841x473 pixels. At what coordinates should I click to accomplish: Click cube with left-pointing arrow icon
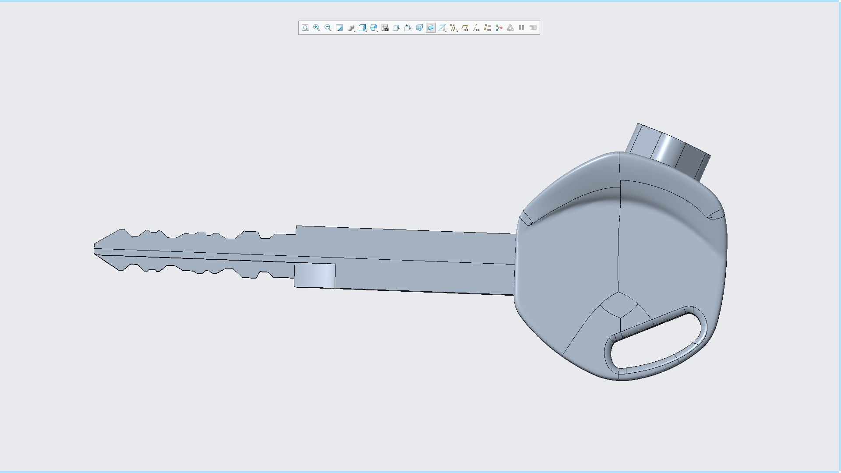[x=396, y=28]
